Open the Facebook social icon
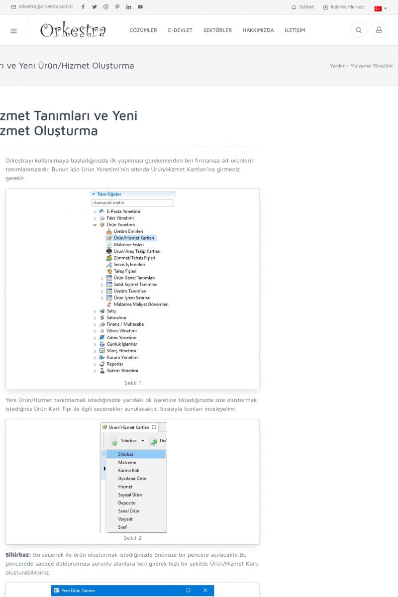 (x=83, y=7)
